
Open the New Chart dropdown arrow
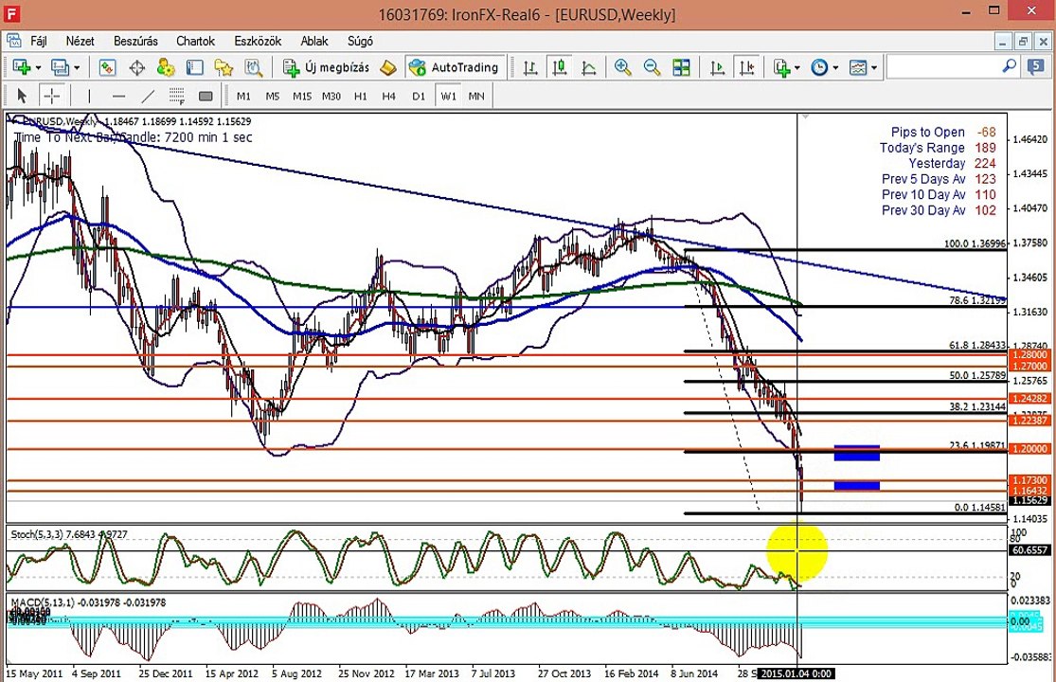[x=38, y=68]
